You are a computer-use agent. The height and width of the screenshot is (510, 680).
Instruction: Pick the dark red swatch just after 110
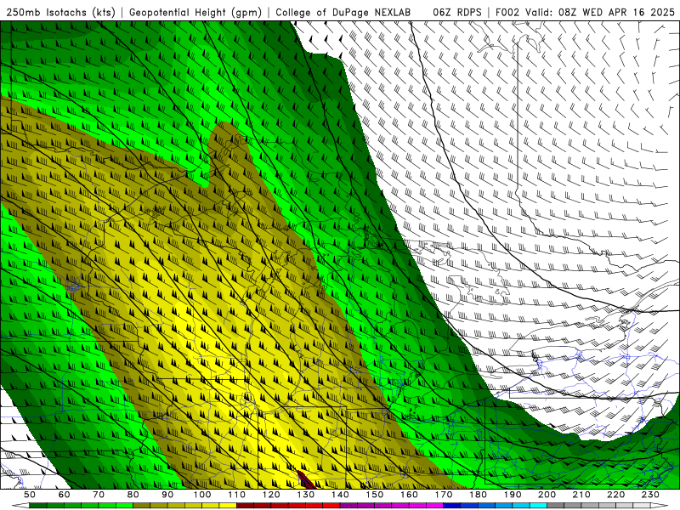click(245, 506)
